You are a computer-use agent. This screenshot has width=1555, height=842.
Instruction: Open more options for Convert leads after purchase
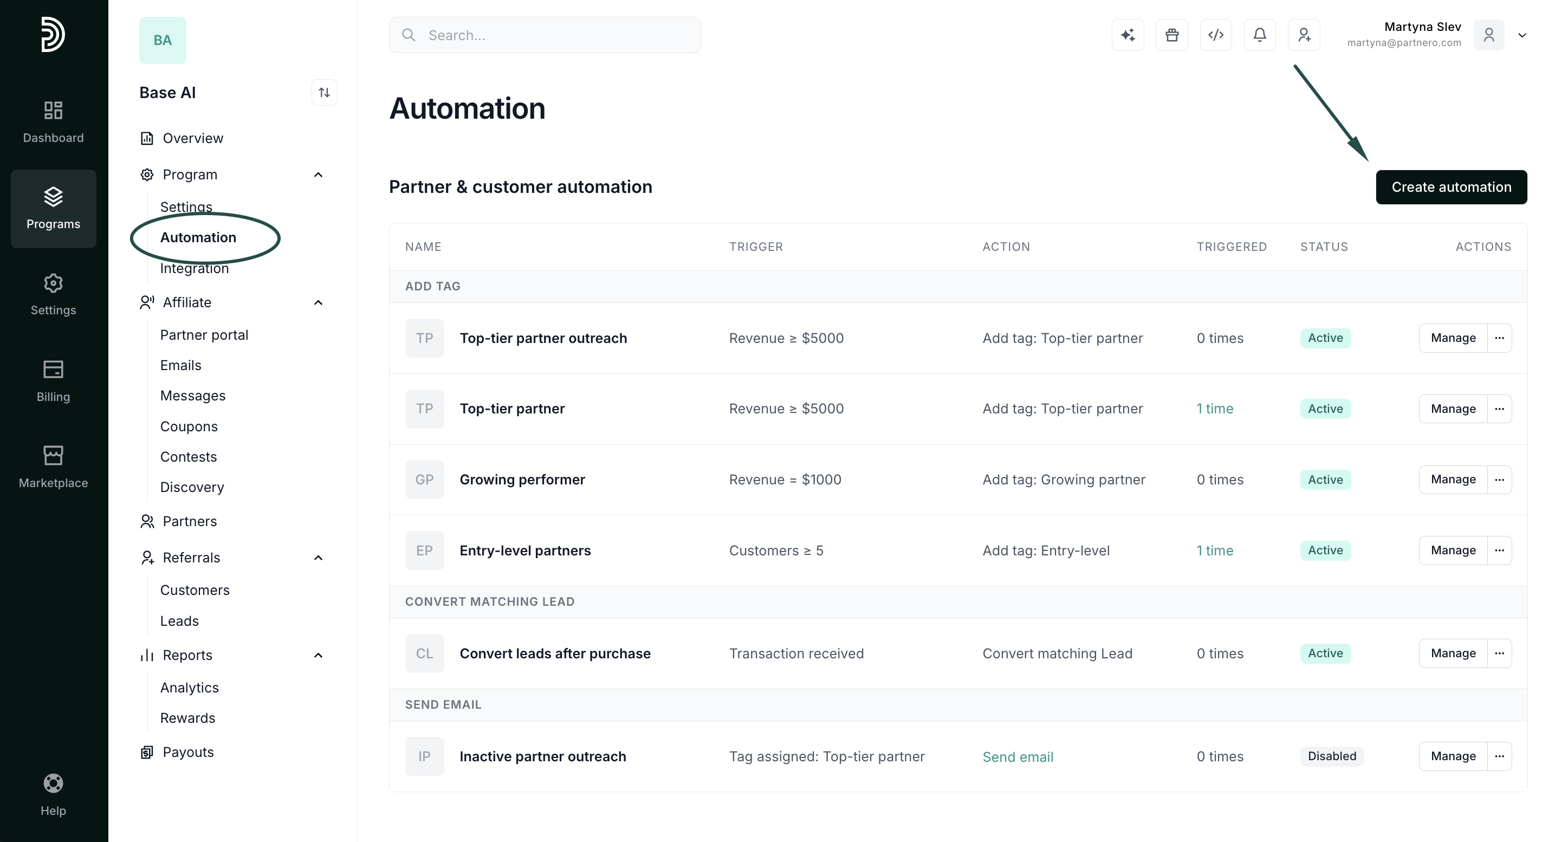click(1500, 653)
